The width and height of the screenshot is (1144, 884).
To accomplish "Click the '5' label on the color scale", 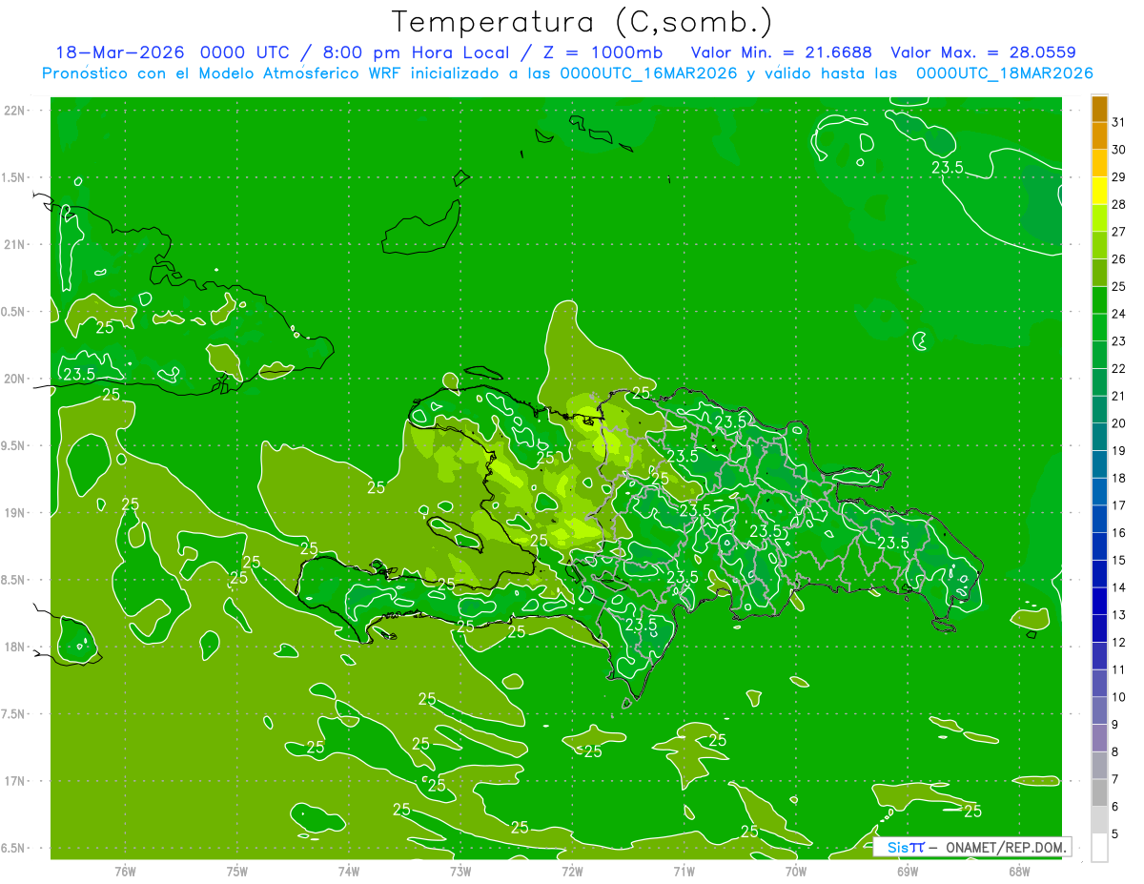I will 1116,834.
